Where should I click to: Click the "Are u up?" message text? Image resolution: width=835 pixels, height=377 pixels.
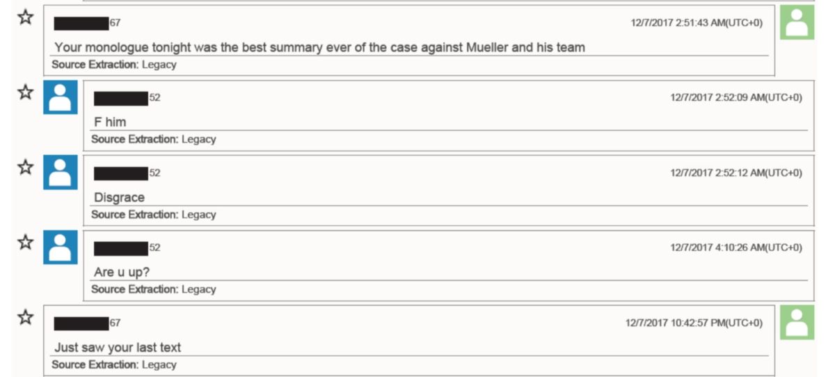pyautogui.click(x=122, y=273)
